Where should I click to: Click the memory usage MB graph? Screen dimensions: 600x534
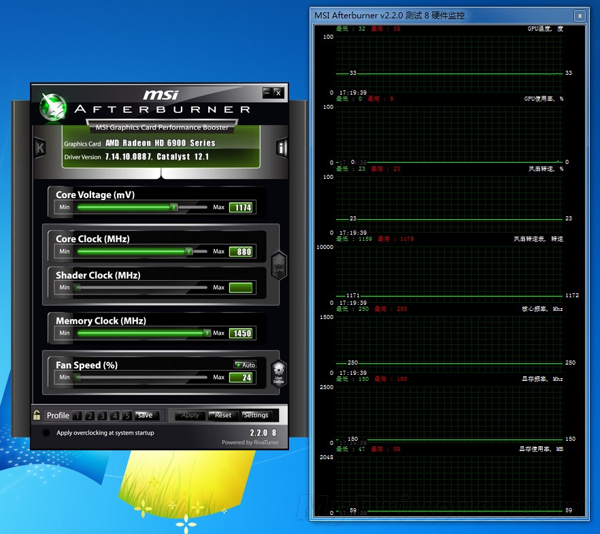pos(449,484)
